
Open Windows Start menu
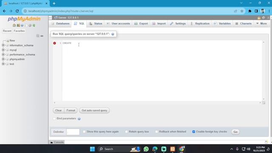(x=93, y=149)
